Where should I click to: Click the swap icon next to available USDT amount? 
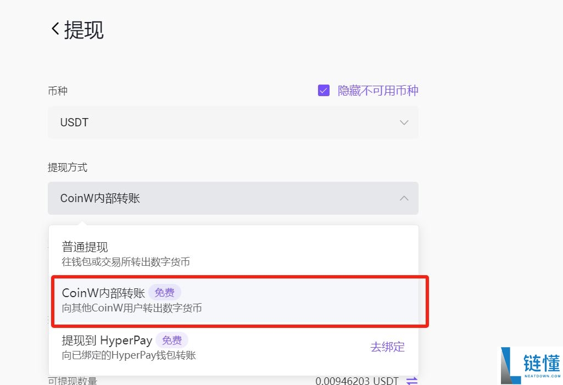[x=412, y=381]
